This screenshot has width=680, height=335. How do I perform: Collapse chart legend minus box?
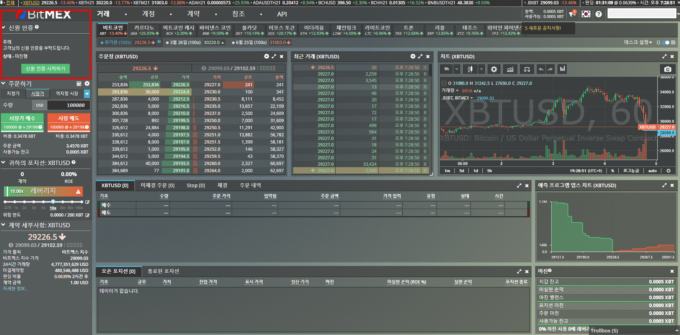point(444,83)
